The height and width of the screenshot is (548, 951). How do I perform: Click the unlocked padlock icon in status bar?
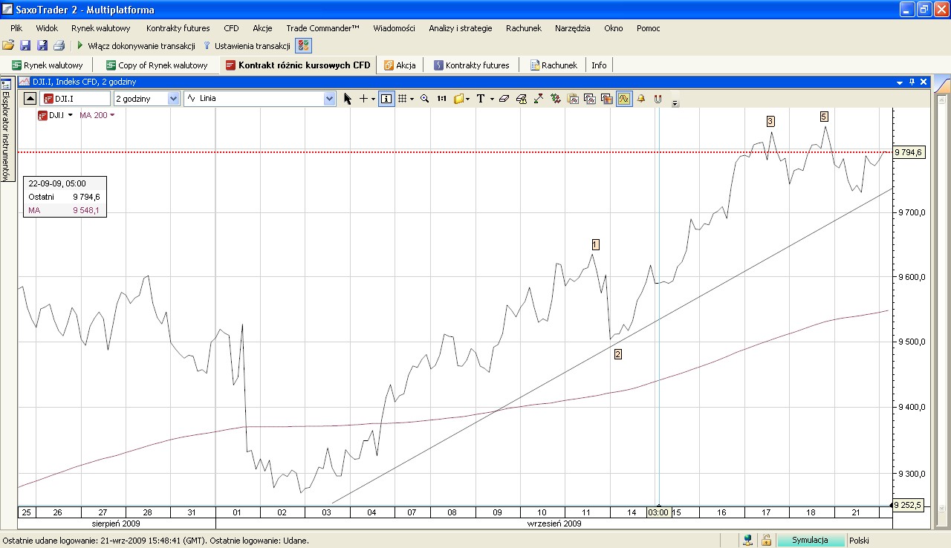(766, 541)
